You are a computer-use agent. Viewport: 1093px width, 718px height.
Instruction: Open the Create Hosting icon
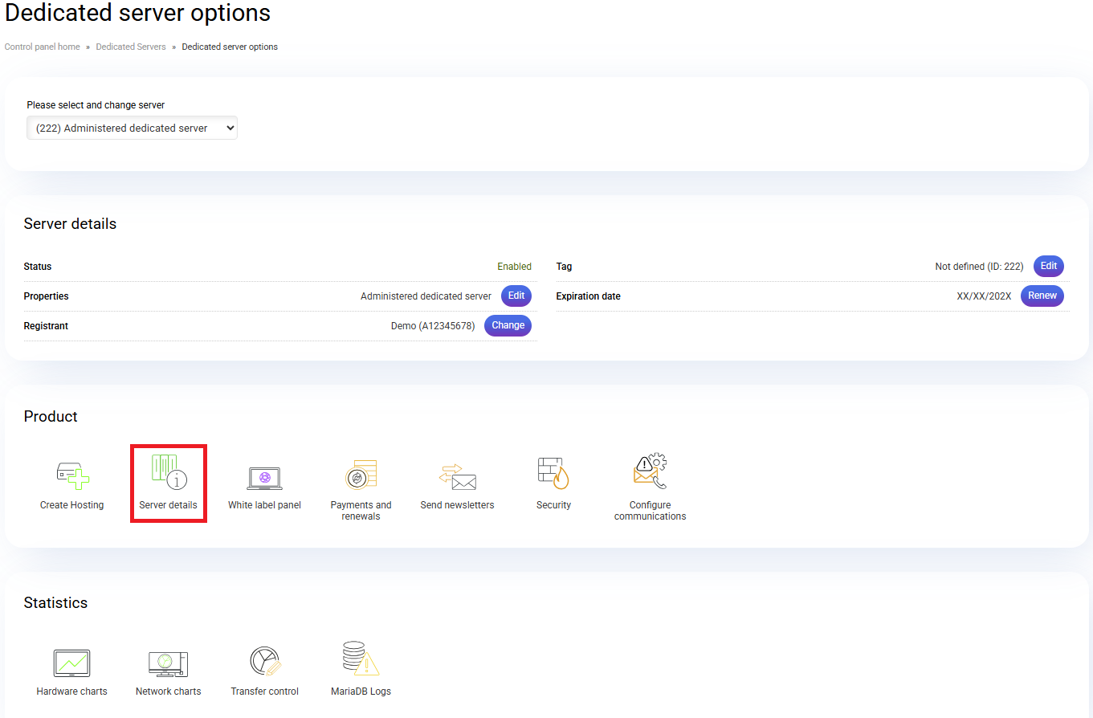coord(72,475)
